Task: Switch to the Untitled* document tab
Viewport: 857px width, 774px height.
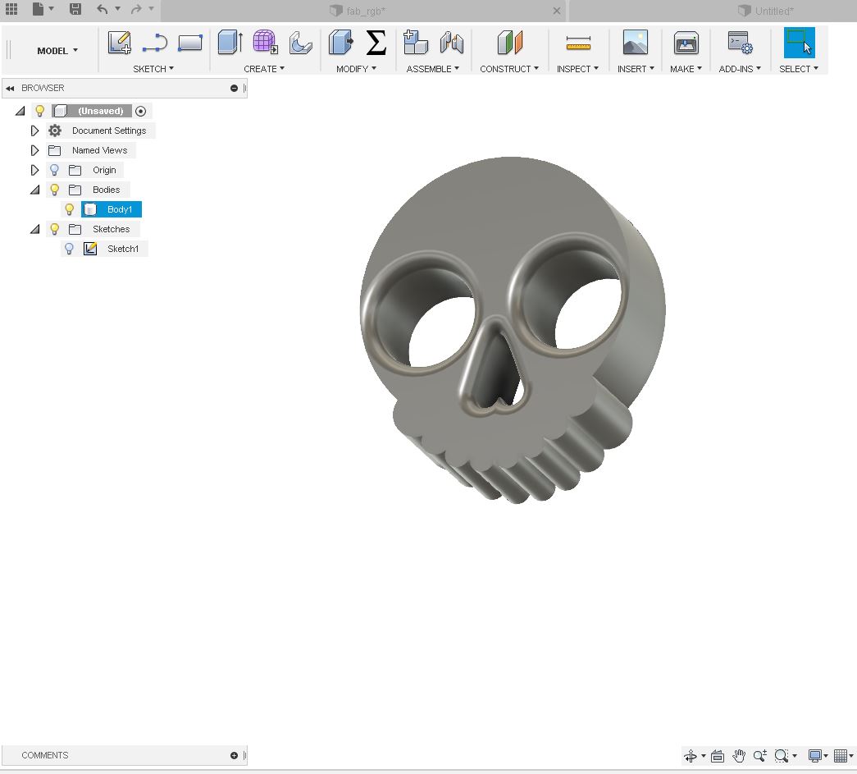Action: tap(766, 11)
